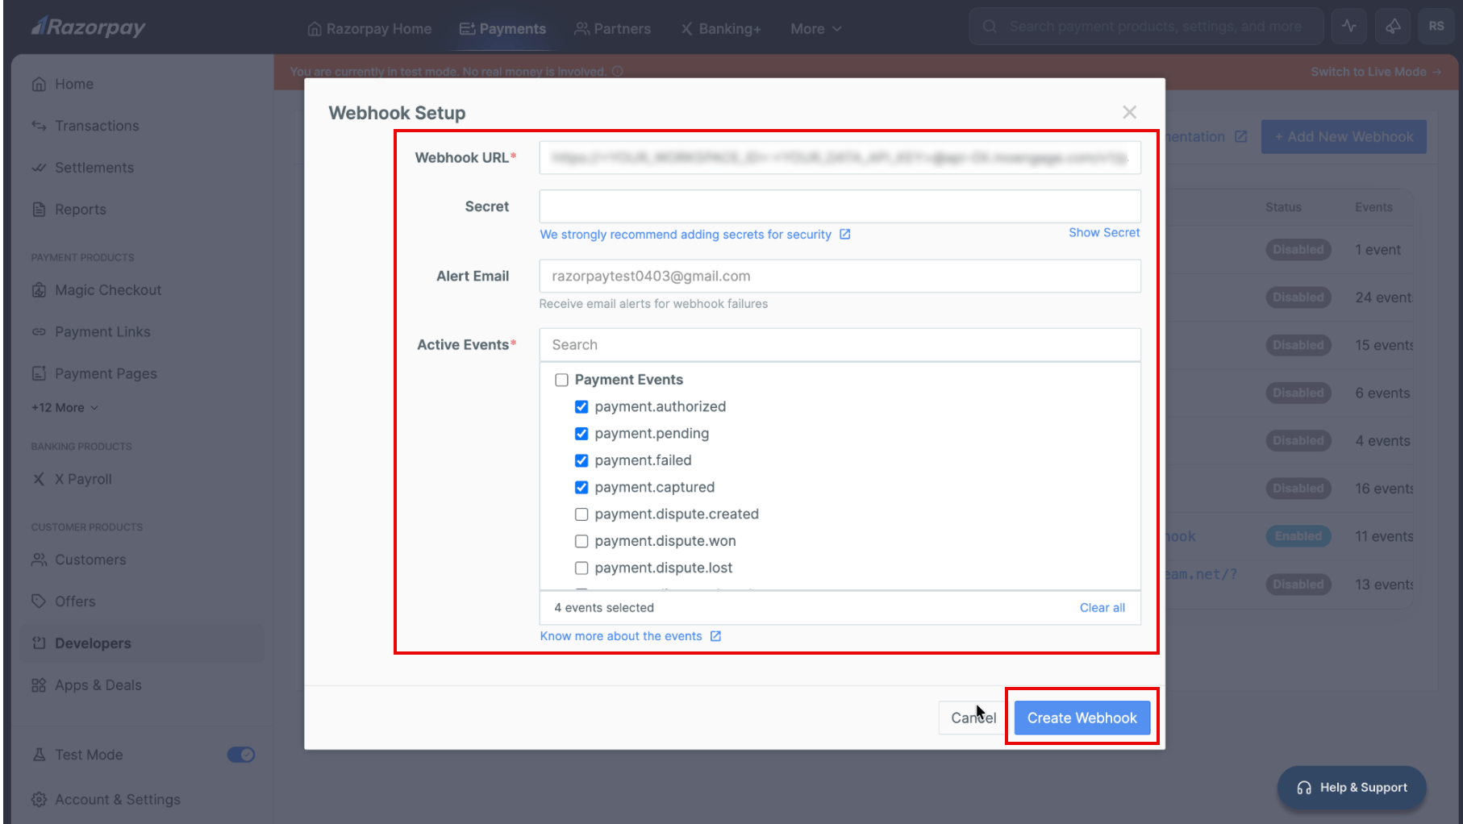Click Create Webhook button
The width and height of the screenshot is (1463, 824).
[1082, 718]
